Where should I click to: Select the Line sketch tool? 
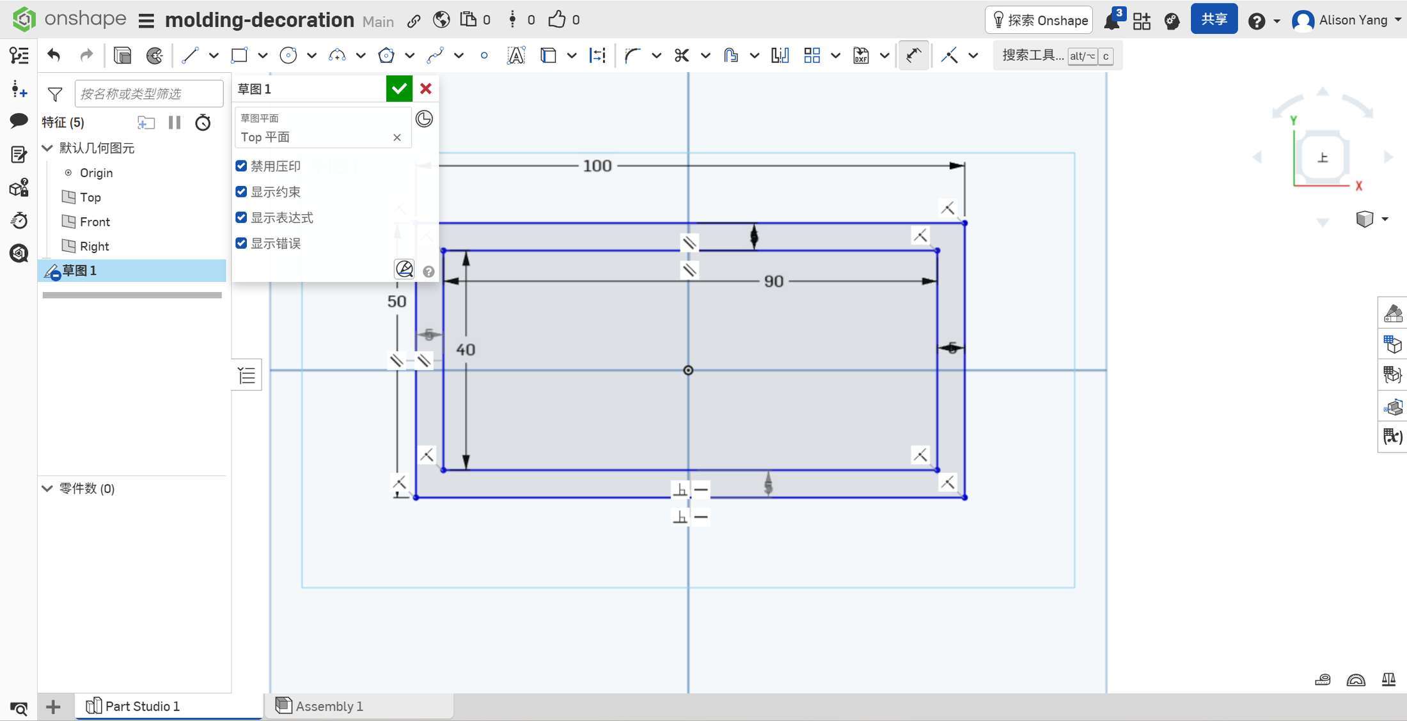click(190, 56)
